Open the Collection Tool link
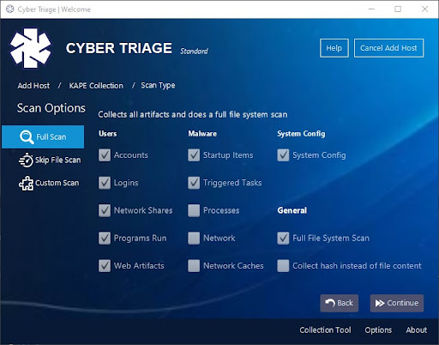Image resolution: width=439 pixels, height=345 pixels. pos(325,330)
